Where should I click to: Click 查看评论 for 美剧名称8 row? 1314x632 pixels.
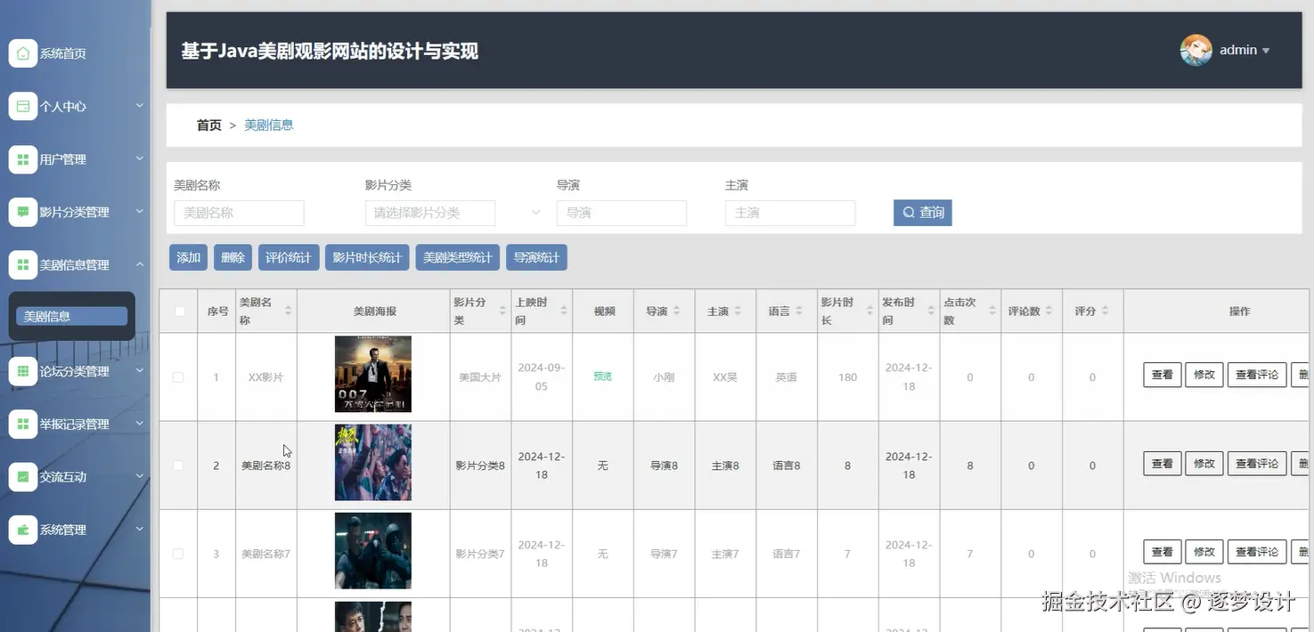point(1257,464)
